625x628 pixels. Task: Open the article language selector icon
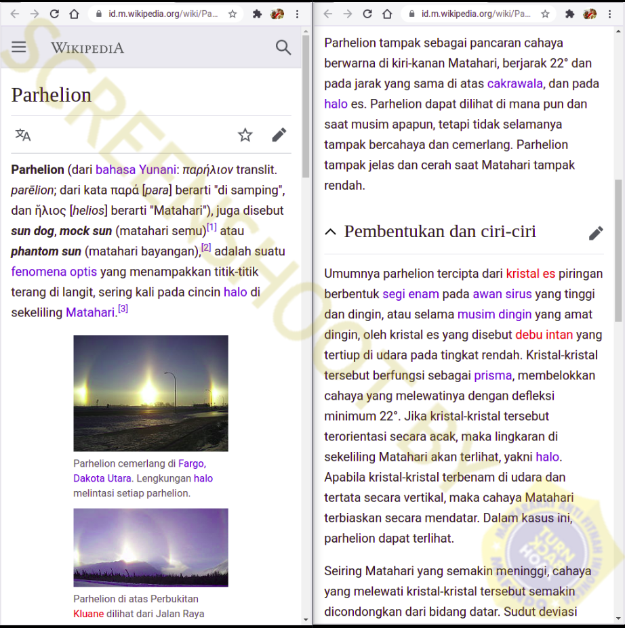tap(23, 135)
